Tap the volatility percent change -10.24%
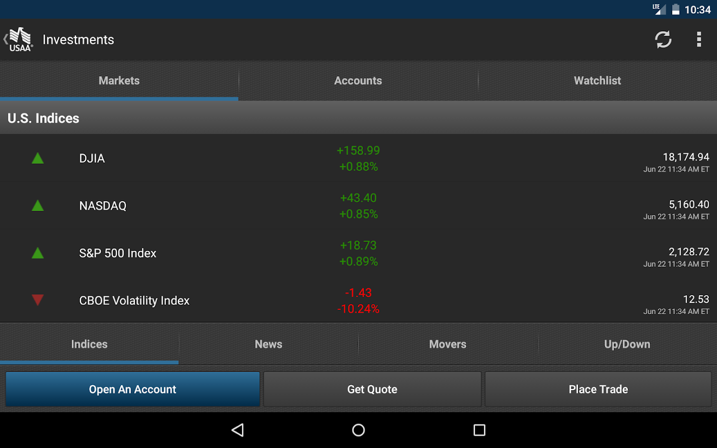Image resolution: width=717 pixels, height=448 pixels. click(358, 309)
